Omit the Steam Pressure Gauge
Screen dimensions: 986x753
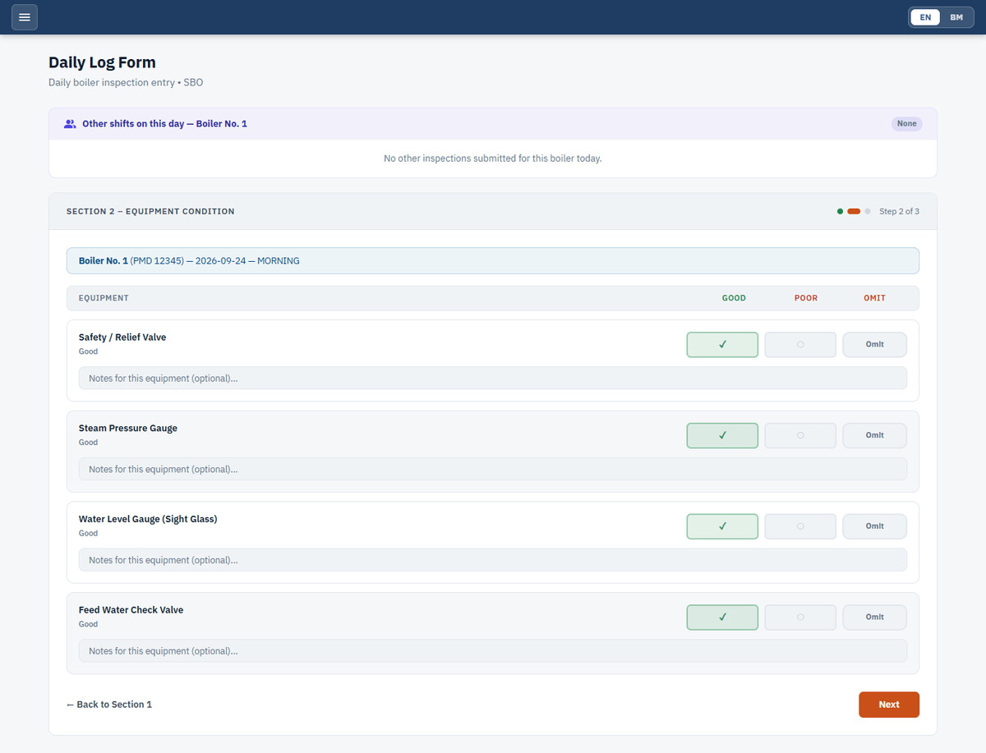pos(874,436)
